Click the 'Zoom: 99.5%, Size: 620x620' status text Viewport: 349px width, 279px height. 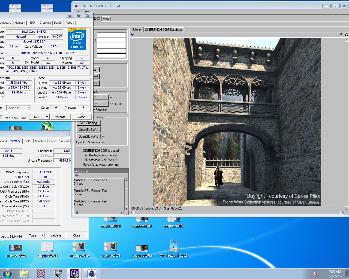[x=164, y=208]
